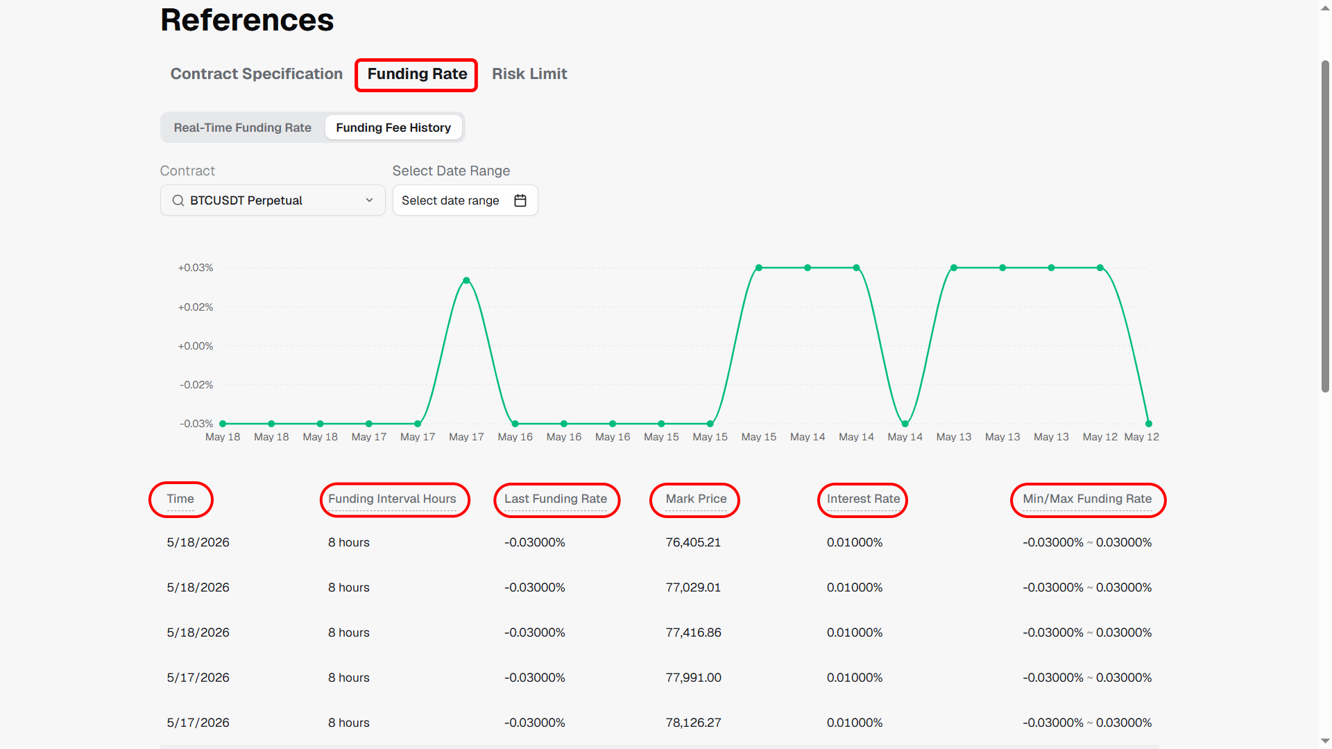The width and height of the screenshot is (1332, 749).
Task: Click the scrollbar down arrow
Action: 1325,741
